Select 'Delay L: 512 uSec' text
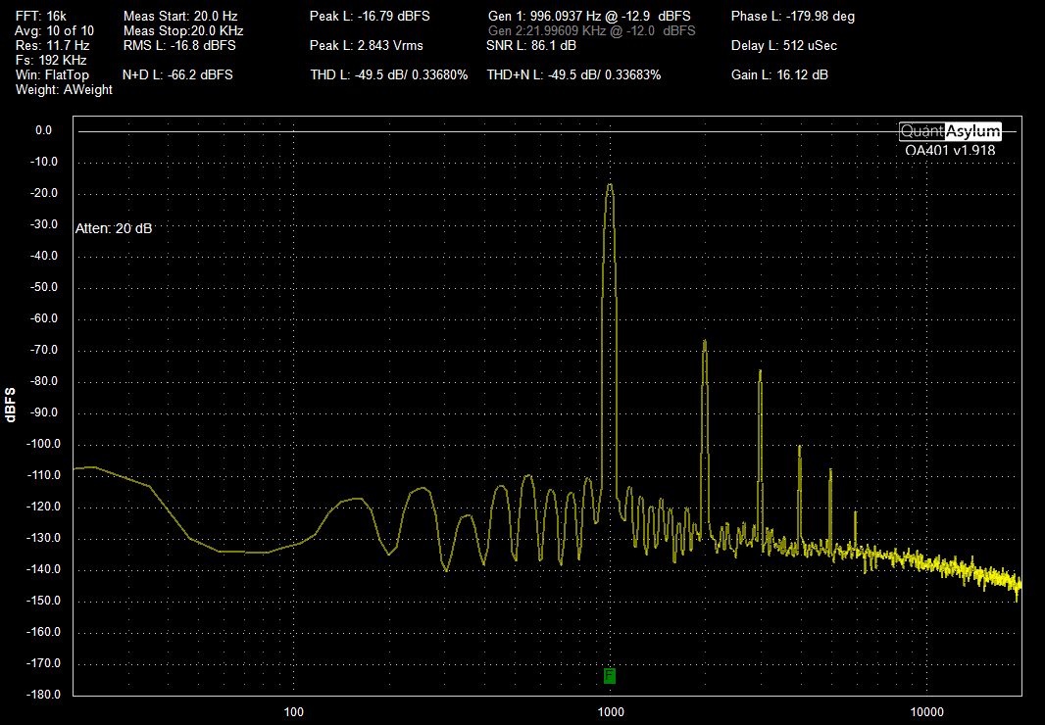 (784, 45)
